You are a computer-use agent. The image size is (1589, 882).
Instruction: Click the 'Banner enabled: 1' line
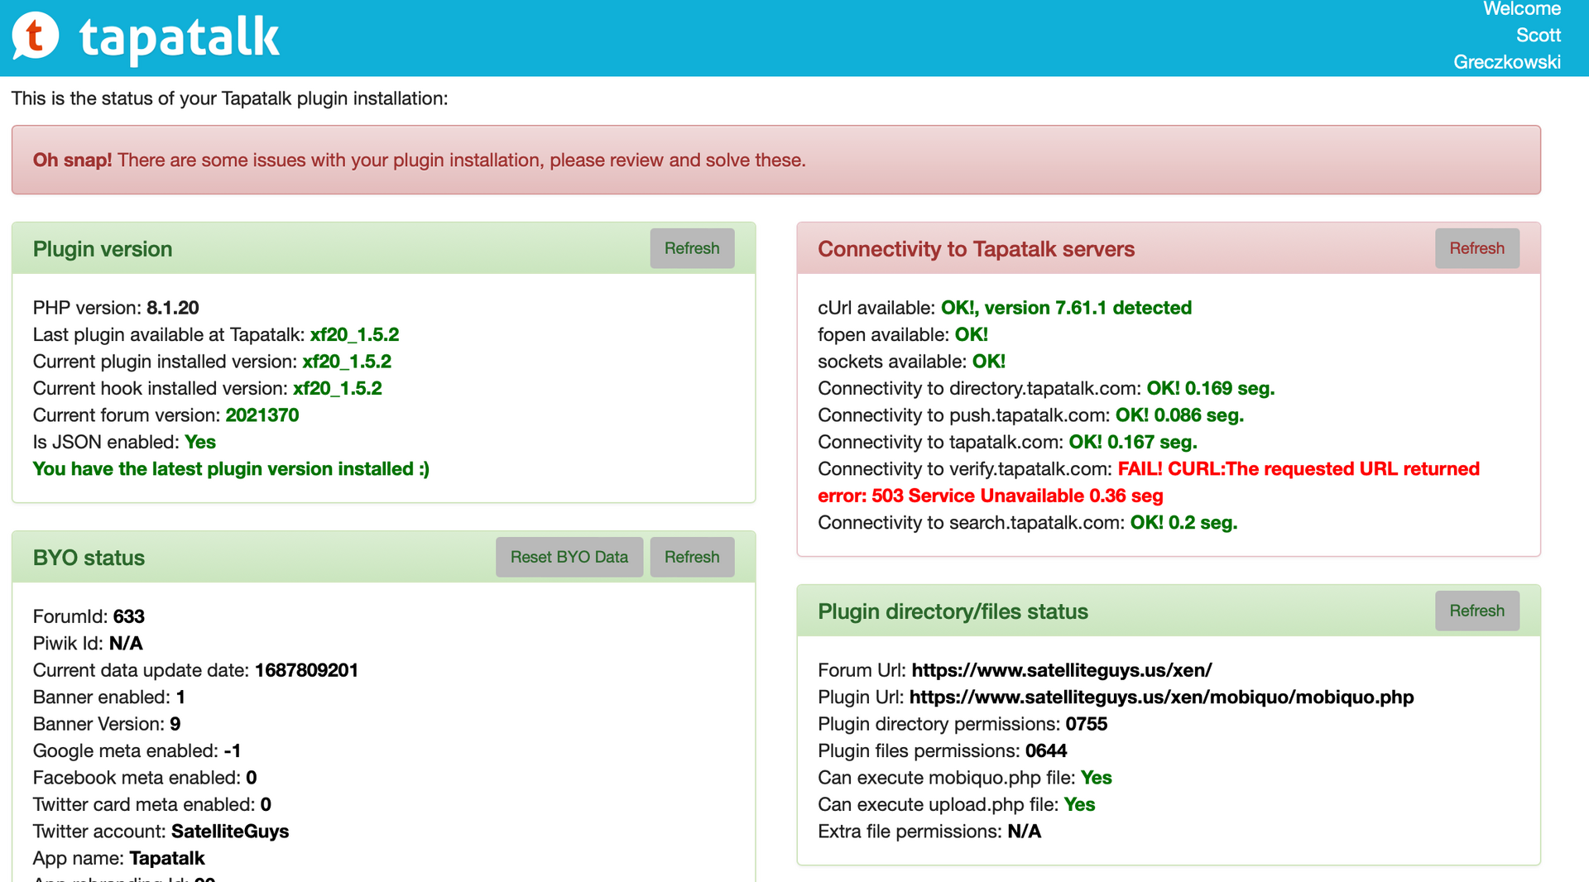(109, 697)
